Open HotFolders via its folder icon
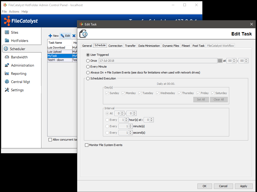257x192 pixels. pyautogui.click(x=7, y=41)
